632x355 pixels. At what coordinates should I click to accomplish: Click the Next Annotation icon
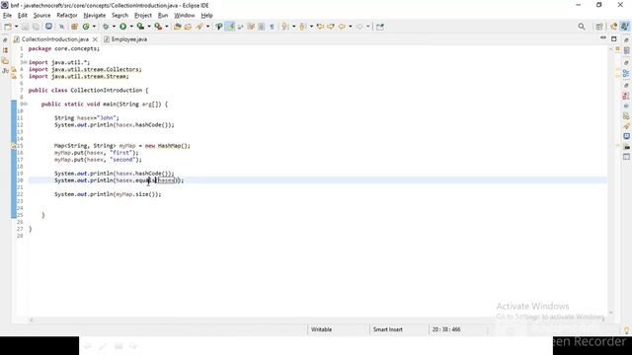click(285, 27)
